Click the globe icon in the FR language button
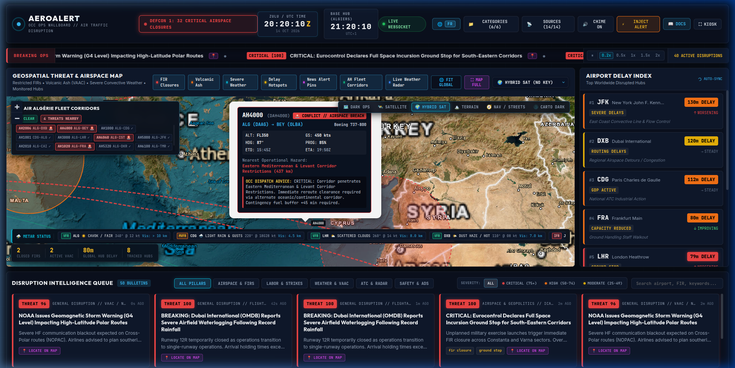735x368 pixels. click(x=440, y=24)
